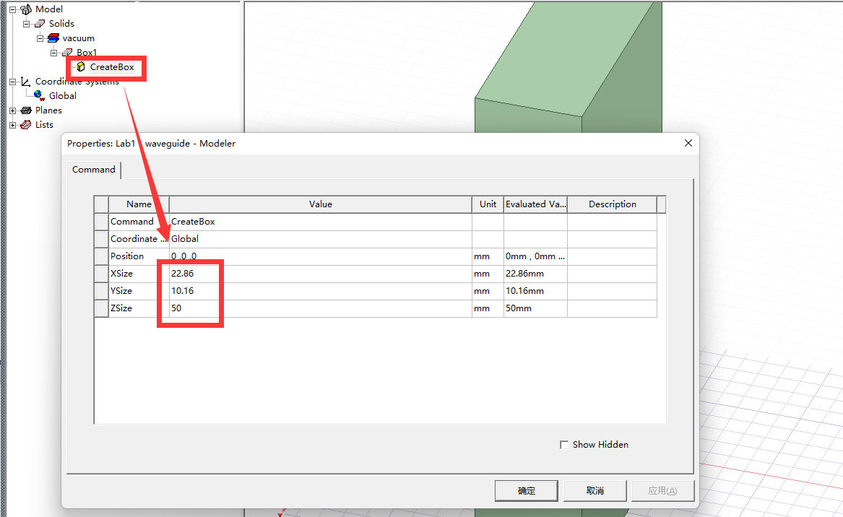
Task: Click the Coordinate Systems axis icon
Action: [25, 82]
